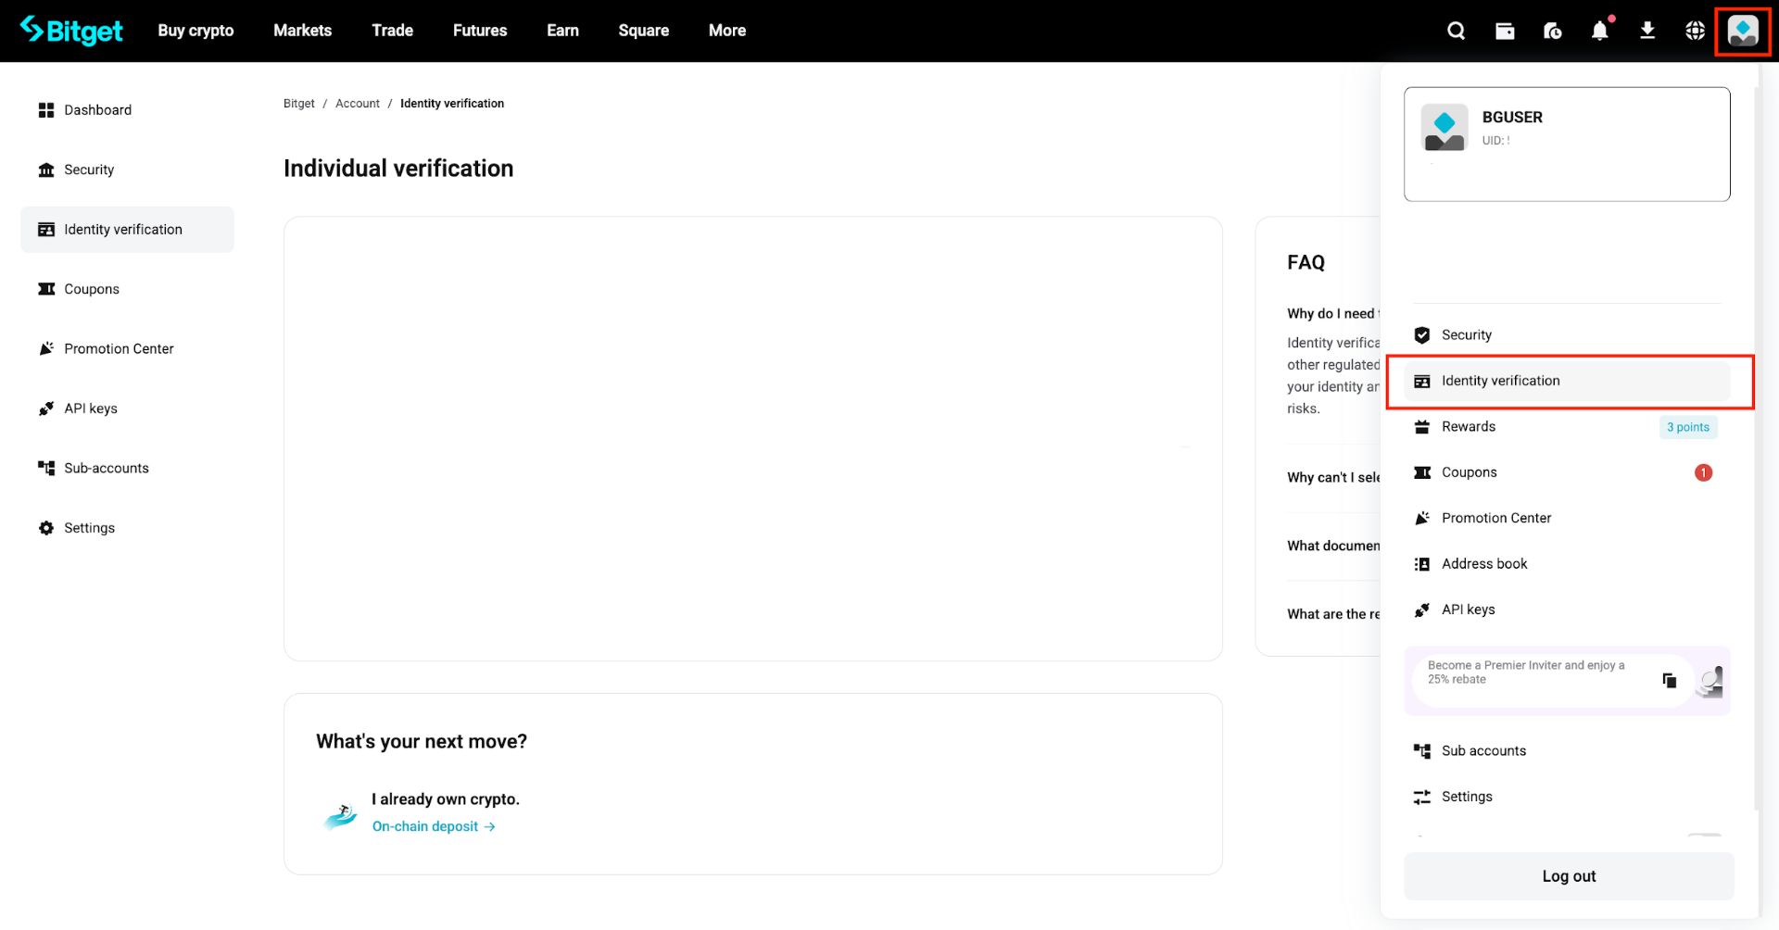Open Promotion Center in left sidebar

[x=127, y=349]
